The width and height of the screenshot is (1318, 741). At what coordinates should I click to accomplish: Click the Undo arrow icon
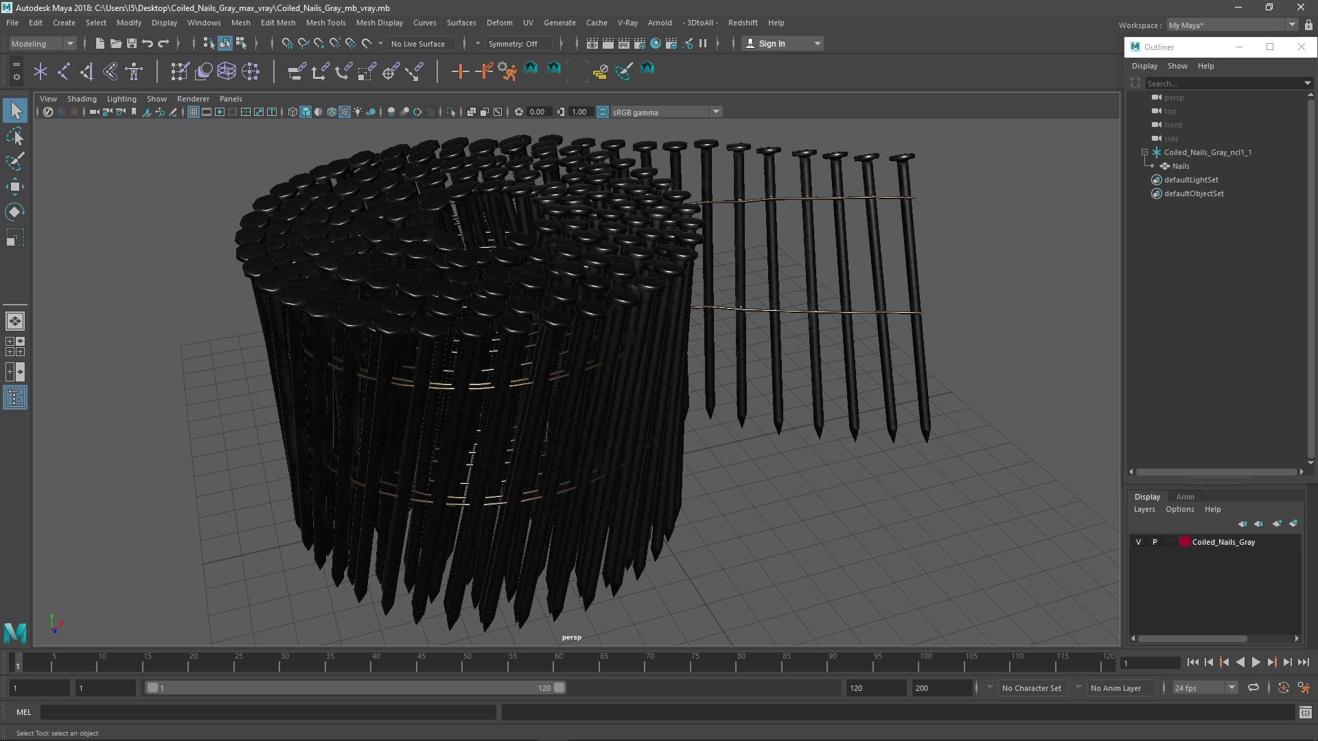point(148,43)
